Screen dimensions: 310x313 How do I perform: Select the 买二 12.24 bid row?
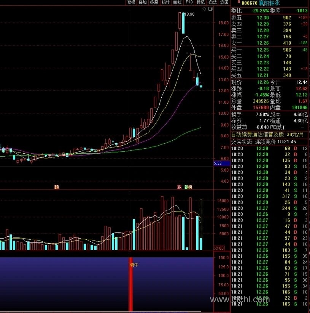[269, 56]
